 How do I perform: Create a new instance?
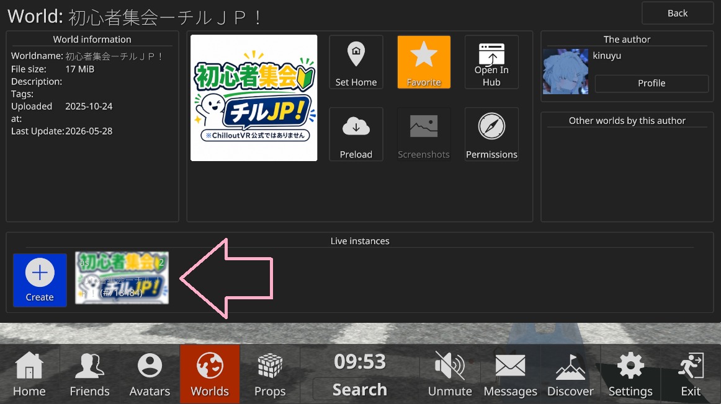(x=40, y=279)
